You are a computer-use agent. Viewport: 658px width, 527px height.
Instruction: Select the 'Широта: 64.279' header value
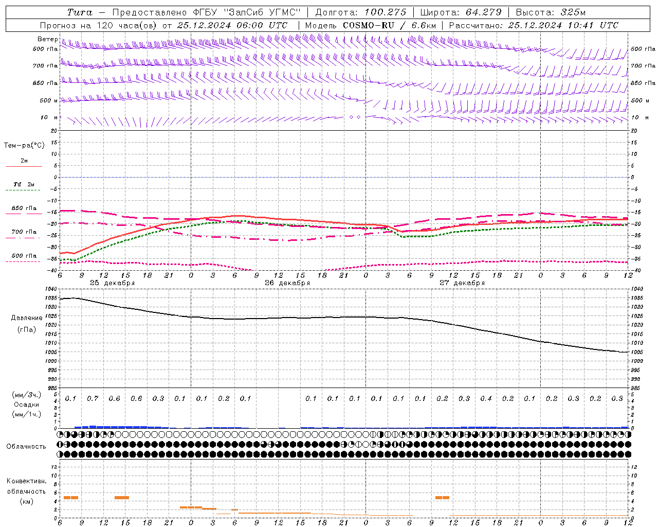click(x=461, y=12)
